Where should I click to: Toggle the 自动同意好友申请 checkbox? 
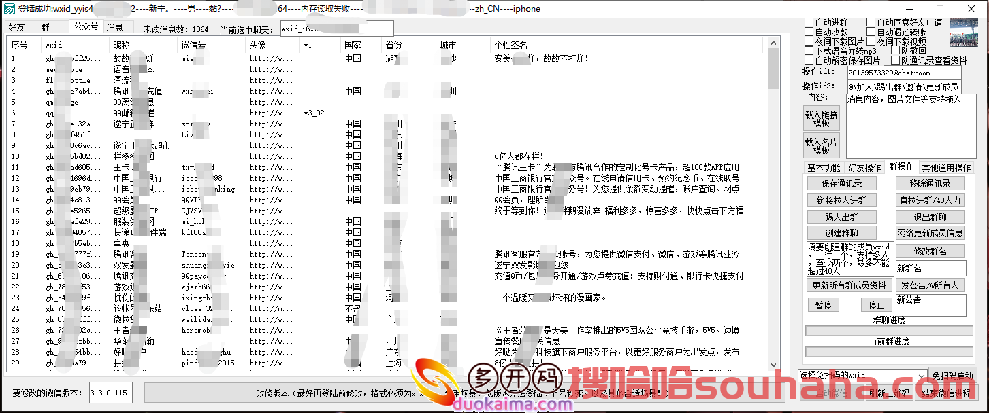coord(871,22)
